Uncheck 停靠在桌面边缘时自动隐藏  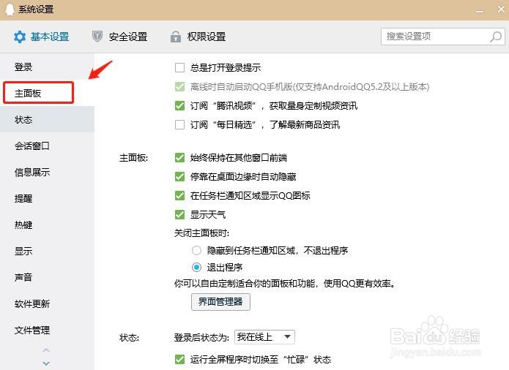(179, 176)
